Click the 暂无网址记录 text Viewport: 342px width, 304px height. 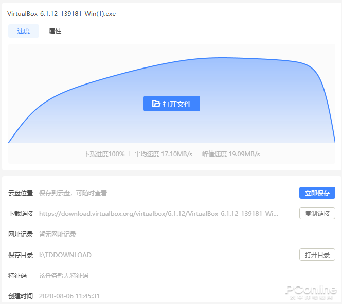click(58, 234)
